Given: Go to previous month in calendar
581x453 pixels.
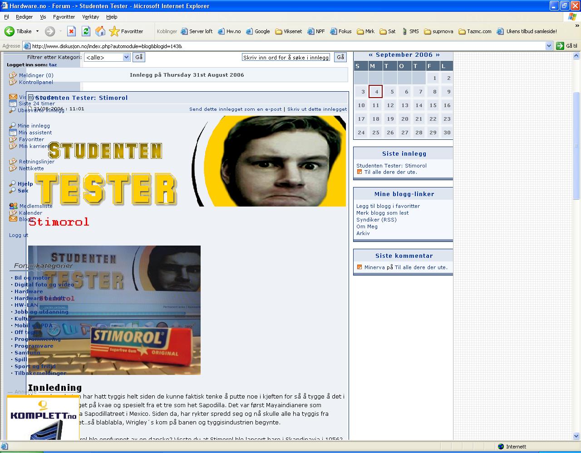Looking at the screenshot, I should [371, 55].
